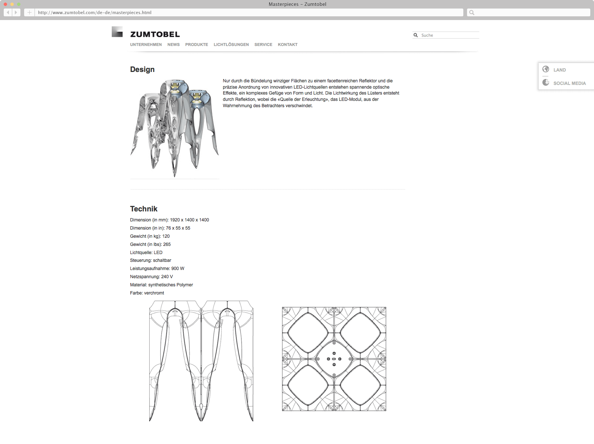The height and width of the screenshot is (444, 594).
Task: Click the Design description paragraph
Action: pyautogui.click(x=311, y=93)
